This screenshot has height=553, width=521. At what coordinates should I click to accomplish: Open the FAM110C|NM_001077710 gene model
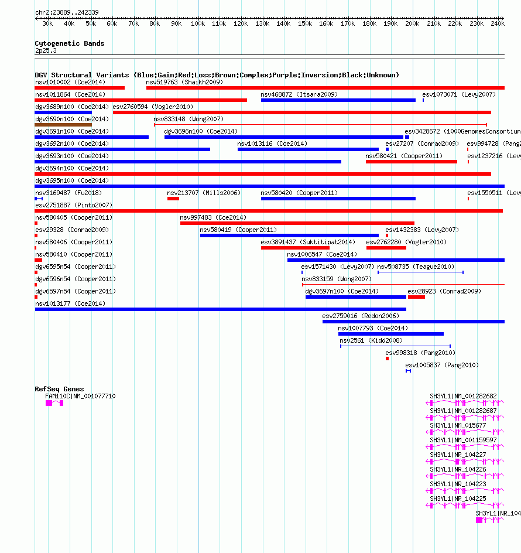click(x=54, y=403)
